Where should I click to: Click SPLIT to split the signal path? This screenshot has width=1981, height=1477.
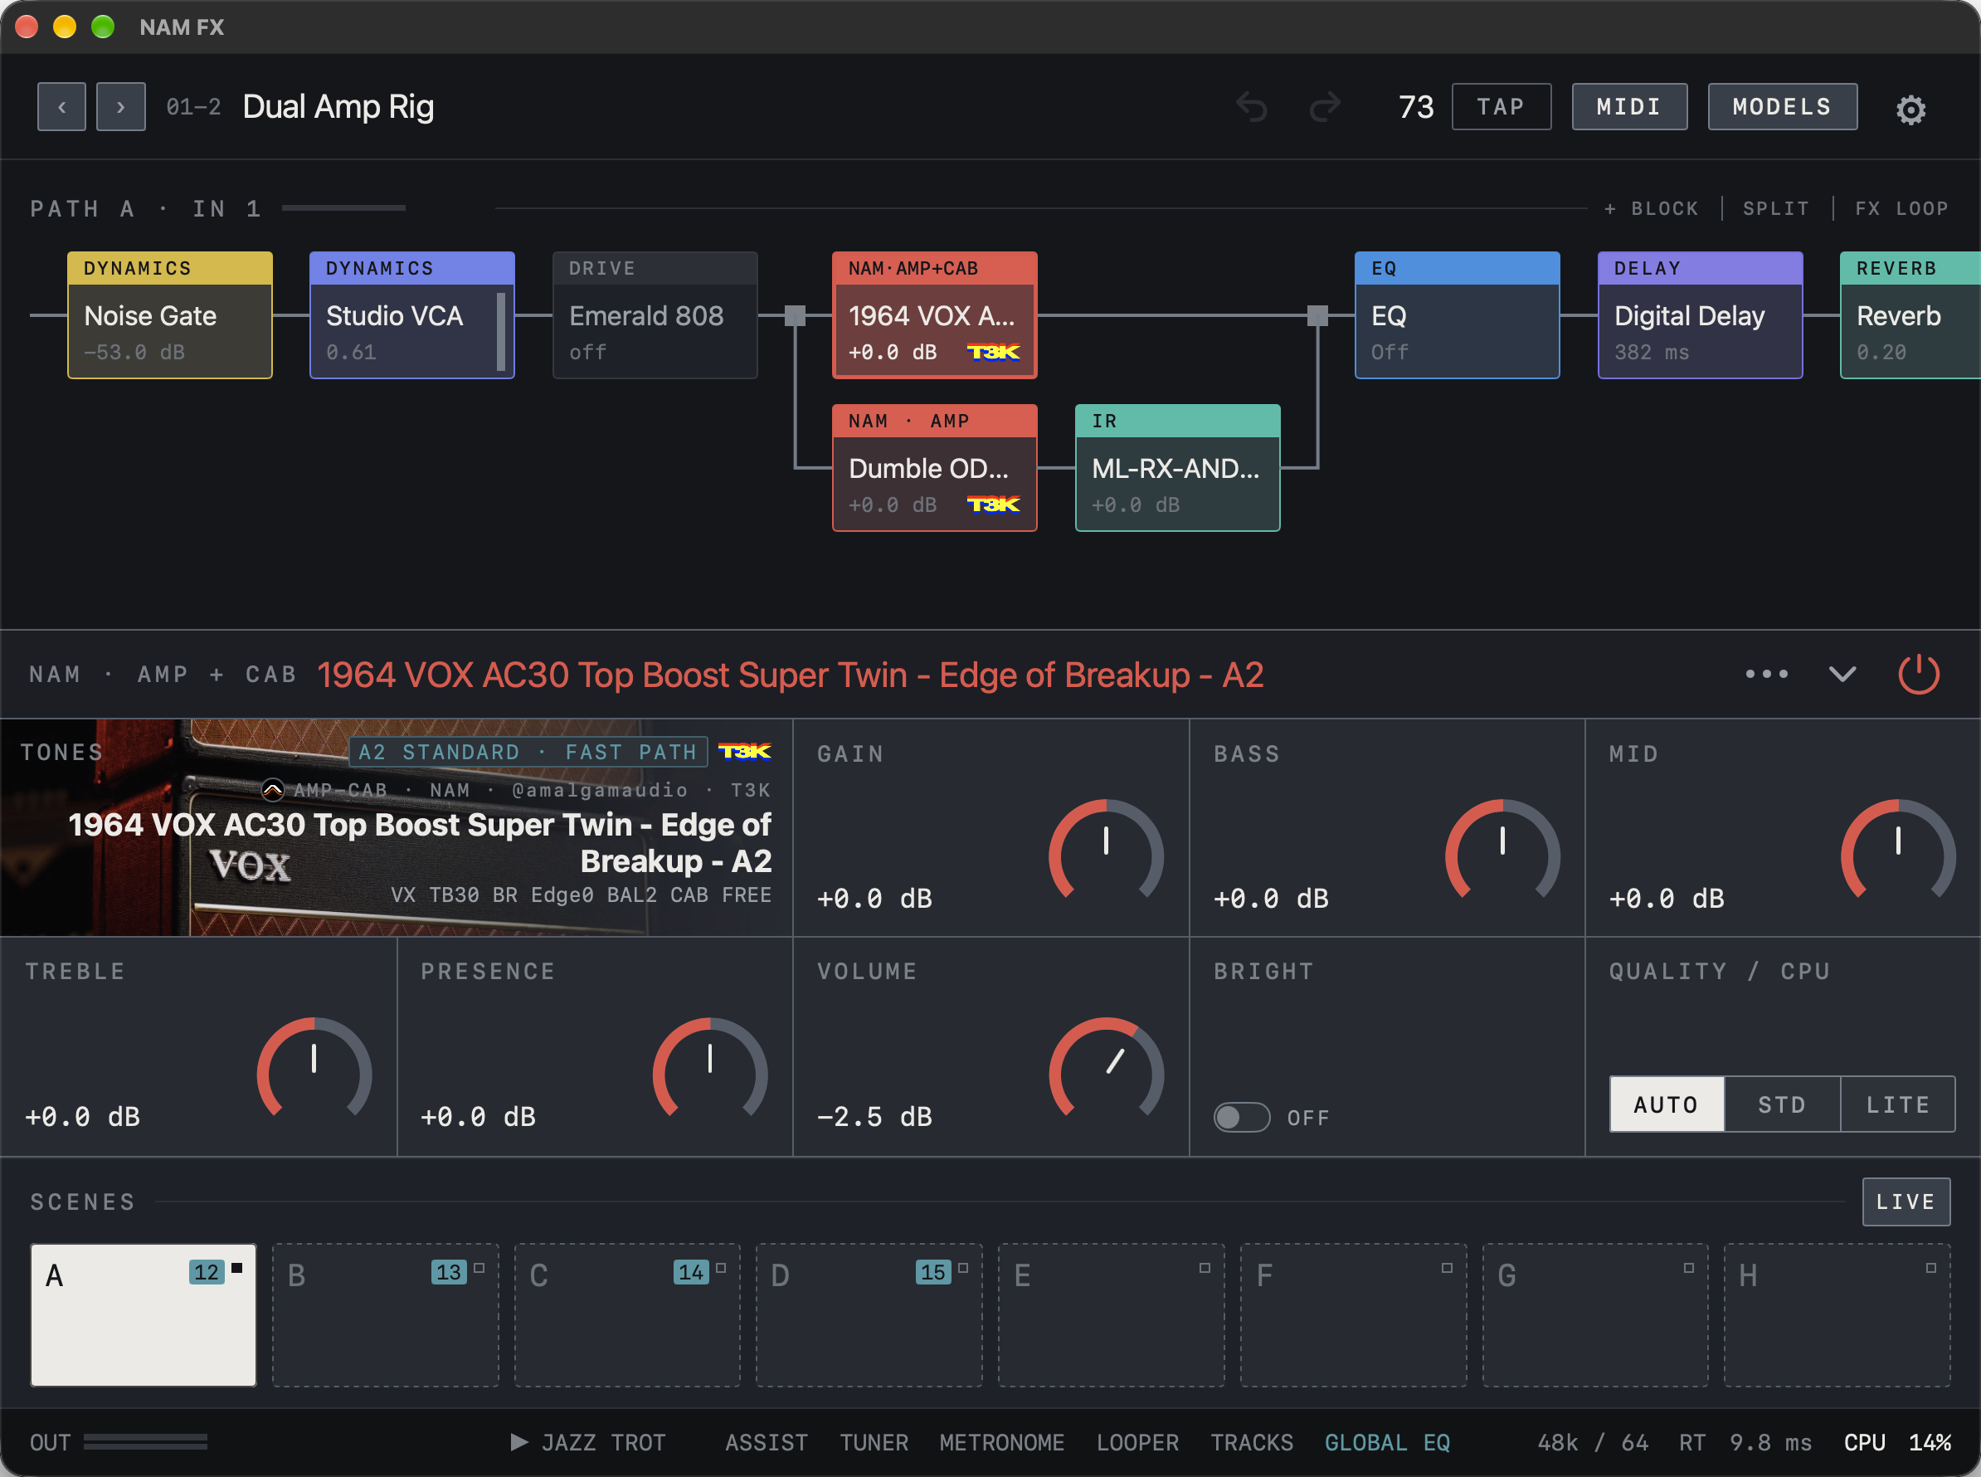pyautogui.click(x=1776, y=208)
